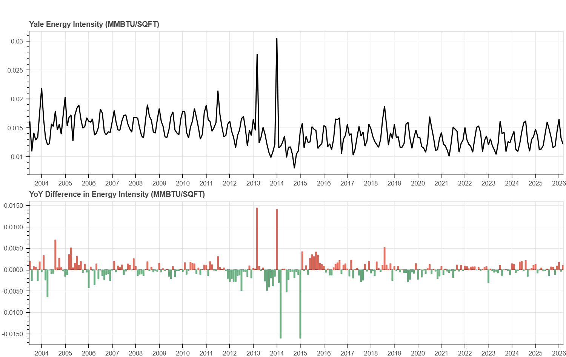Select 2021 on the YoY Difference chart x-axis
Screen dimensions: 566x357
coord(441,353)
